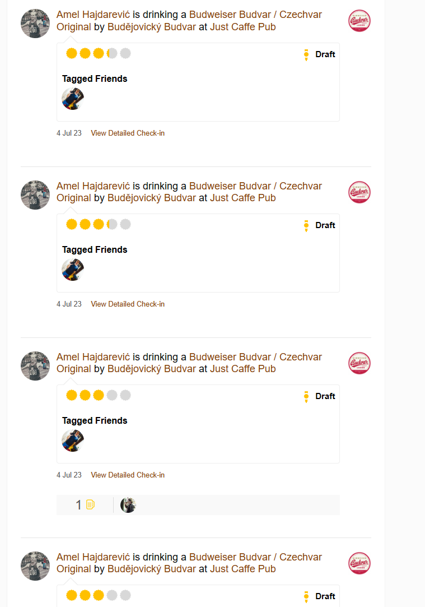
Task: Click the Amel Hajdarević name link in the third post
Action: [x=93, y=357]
